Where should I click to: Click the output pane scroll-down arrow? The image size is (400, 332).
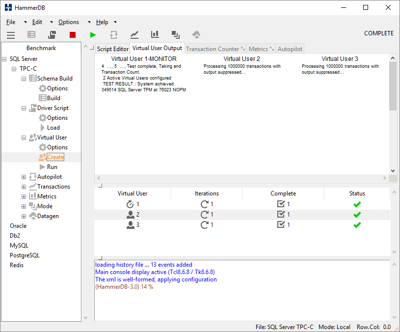(393, 171)
